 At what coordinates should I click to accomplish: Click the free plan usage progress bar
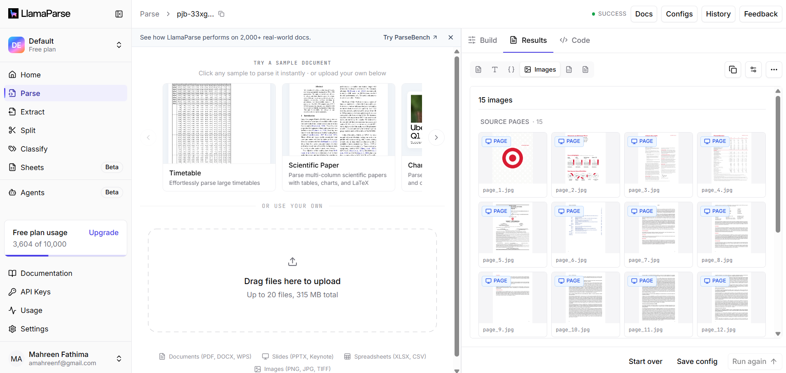coord(66,256)
